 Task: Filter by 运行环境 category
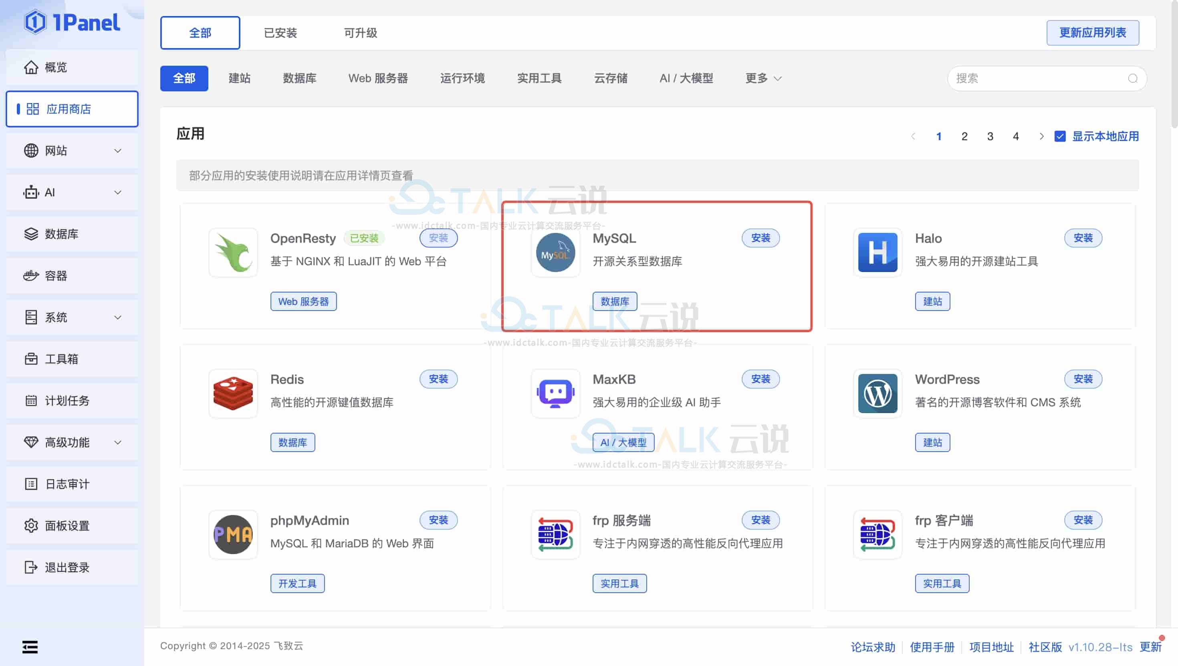[462, 79]
